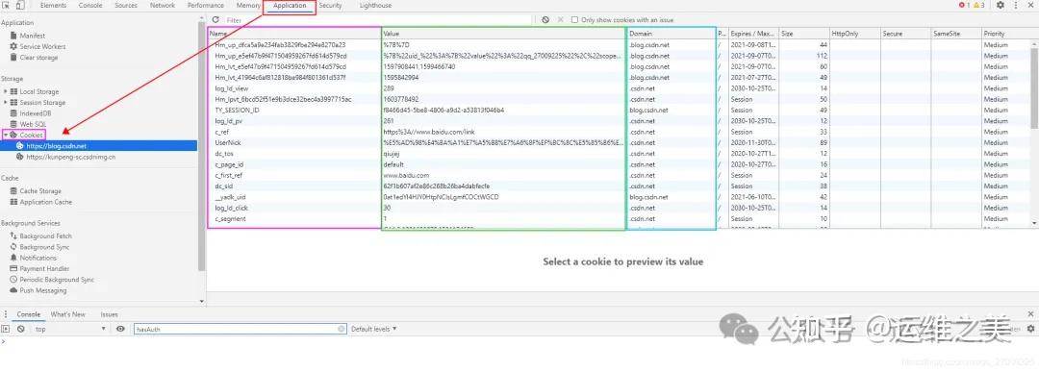The height and width of the screenshot is (372, 1039).
Task: Click the inspect element picker icon
Action: coord(6,6)
